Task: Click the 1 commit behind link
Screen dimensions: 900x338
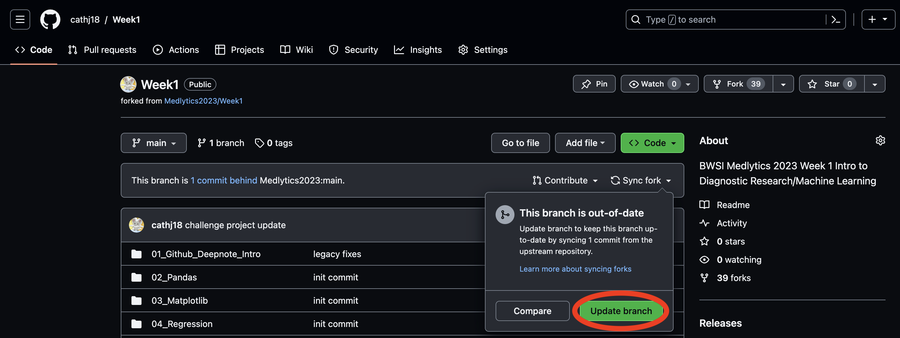Action: (224, 180)
